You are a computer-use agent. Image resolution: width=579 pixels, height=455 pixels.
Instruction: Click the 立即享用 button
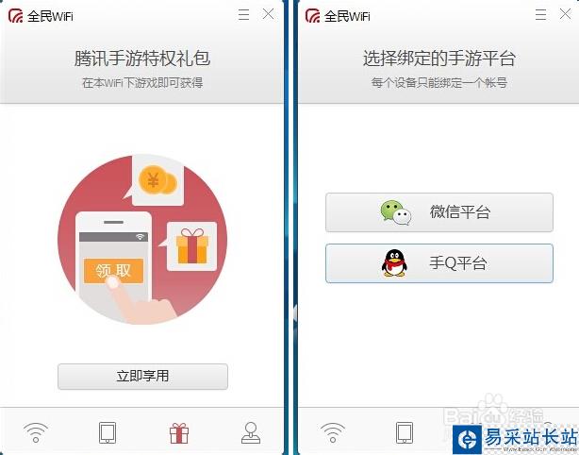[x=142, y=377]
